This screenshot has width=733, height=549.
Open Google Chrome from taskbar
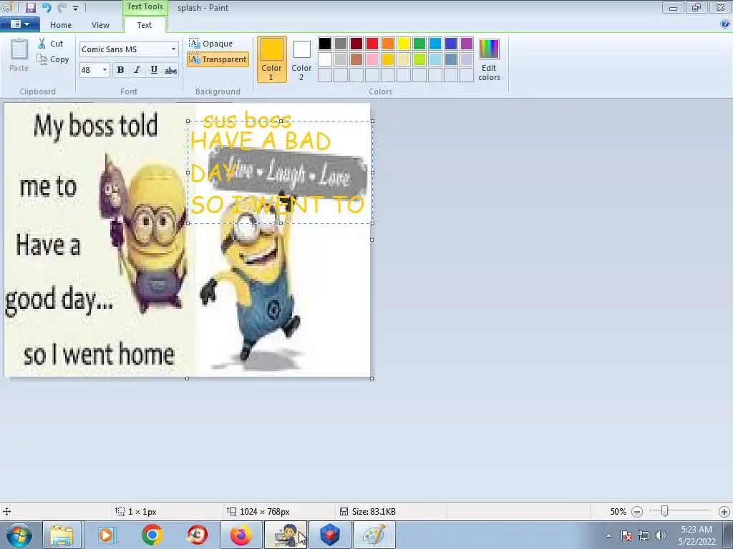[x=152, y=535]
